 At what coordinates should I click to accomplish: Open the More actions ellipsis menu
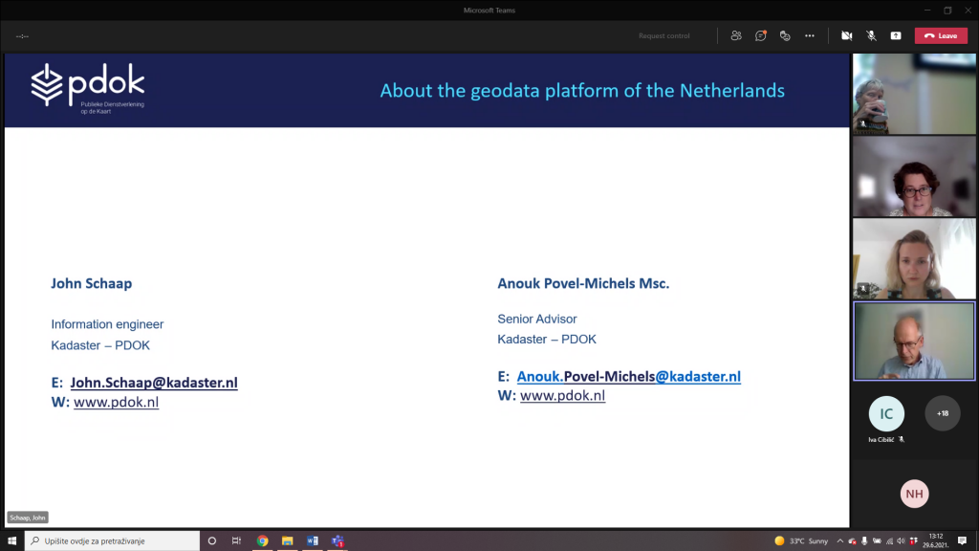[x=810, y=35]
